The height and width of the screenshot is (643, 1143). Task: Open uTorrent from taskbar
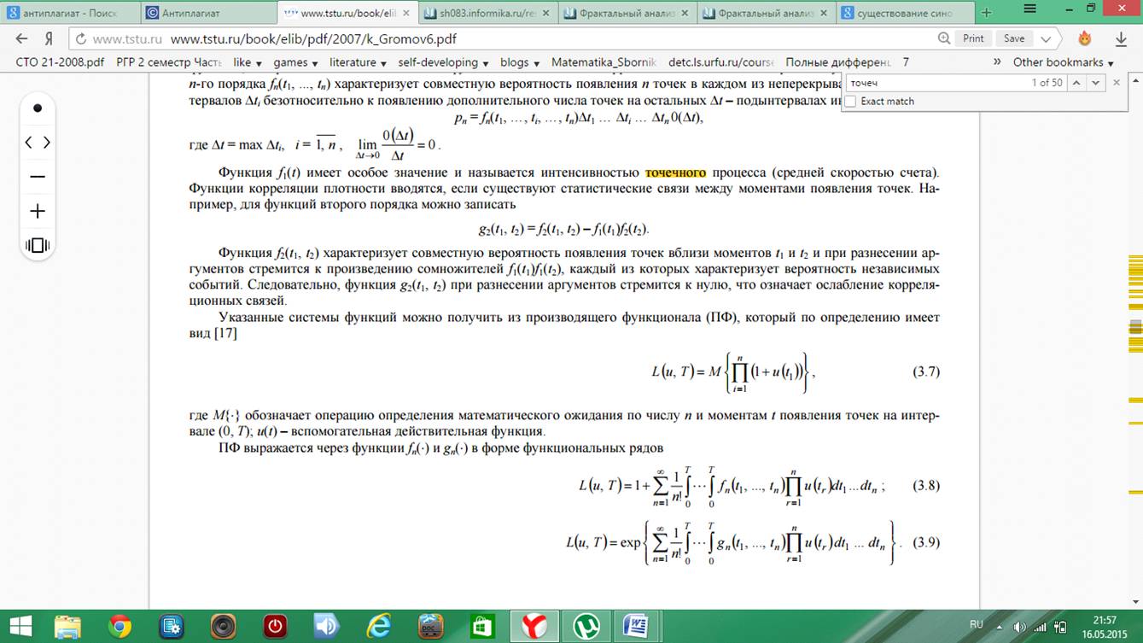pyautogui.click(x=586, y=626)
